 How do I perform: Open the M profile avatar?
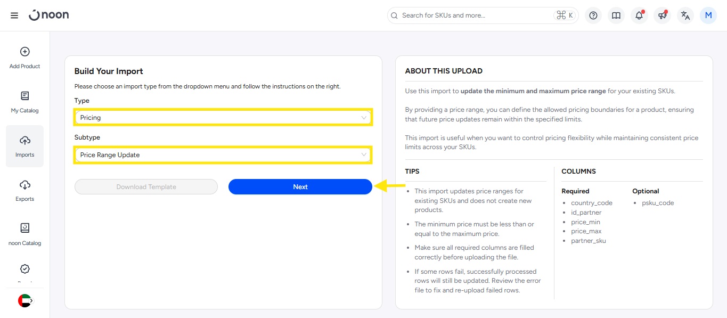point(708,15)
